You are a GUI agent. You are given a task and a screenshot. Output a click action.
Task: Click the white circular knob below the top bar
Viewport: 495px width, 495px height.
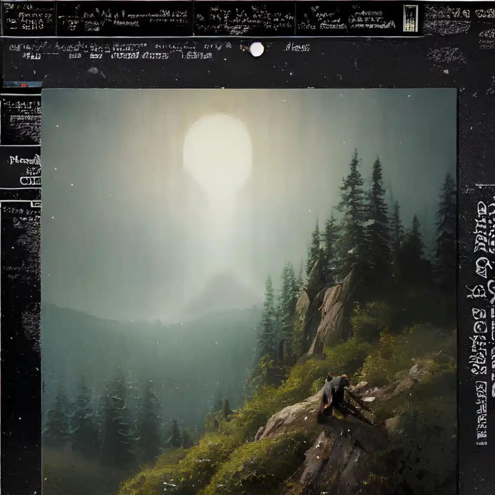[257, 49]
